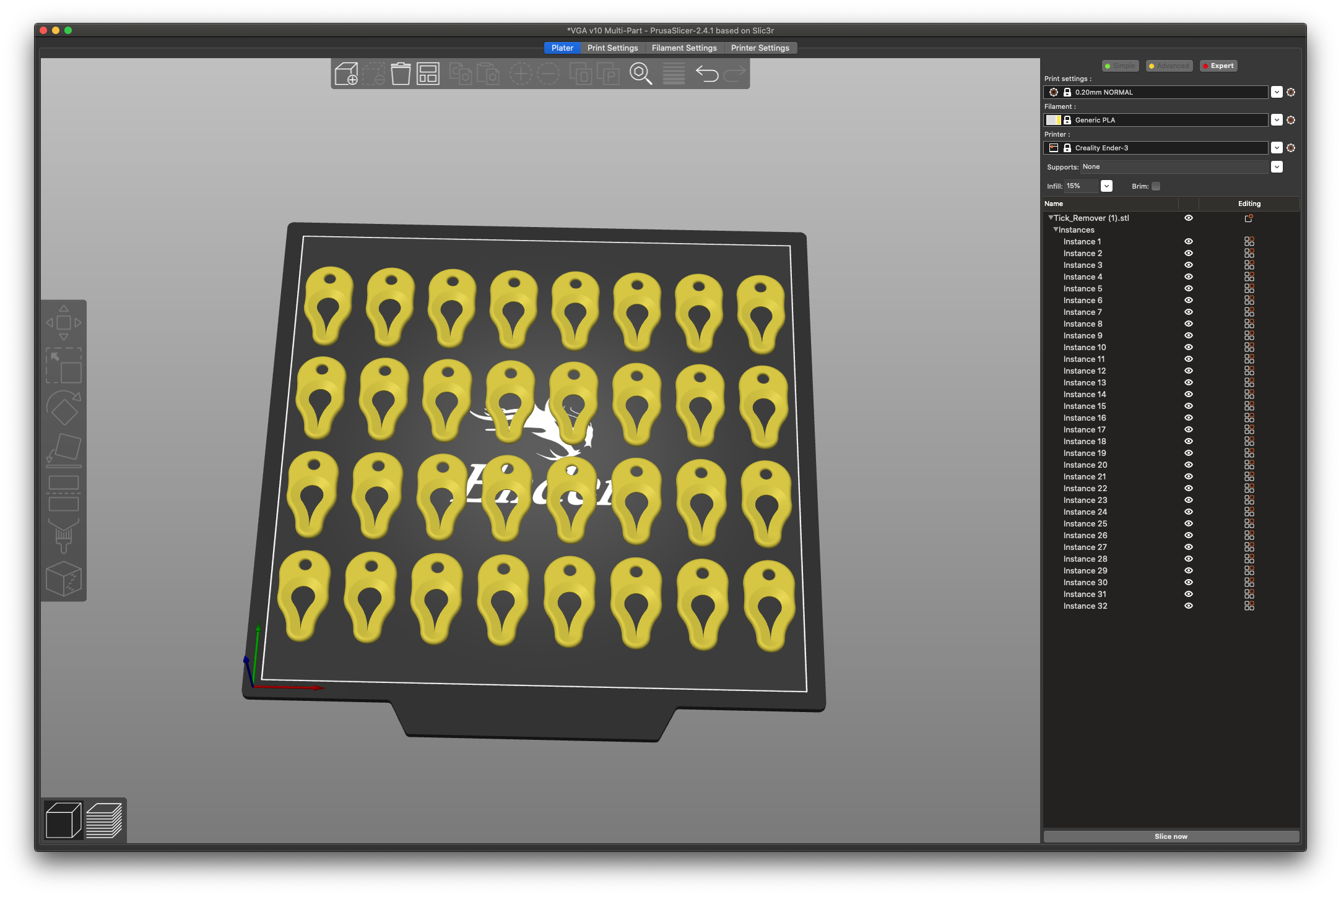Image resolution: width=1341 pixels, height=897 pixels.
Task: Open the Supports dropdown
Action: 1277,167
